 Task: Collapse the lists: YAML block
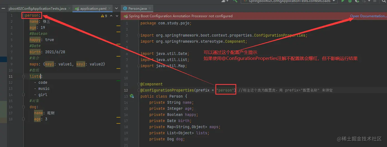(24, 77)
